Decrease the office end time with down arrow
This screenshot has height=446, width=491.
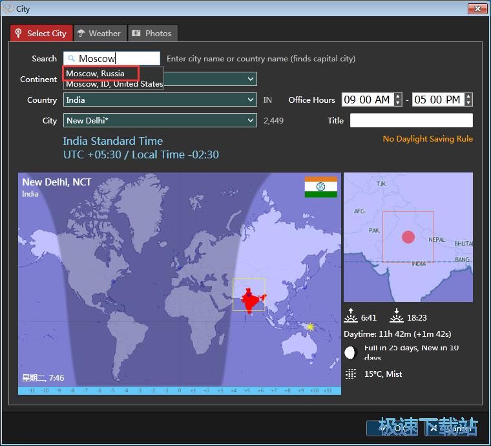point(468,103)
